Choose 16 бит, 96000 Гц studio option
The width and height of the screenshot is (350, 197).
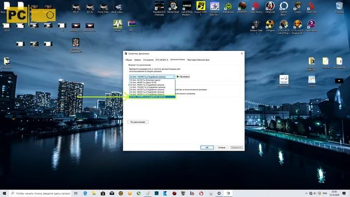pos(152,85)
